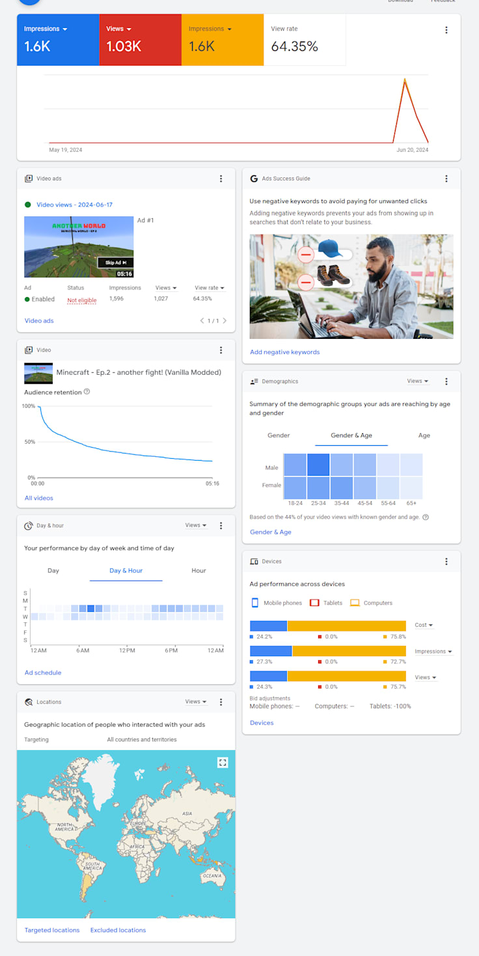
Task: Switch to the Day tab
Action: (53, 570)
